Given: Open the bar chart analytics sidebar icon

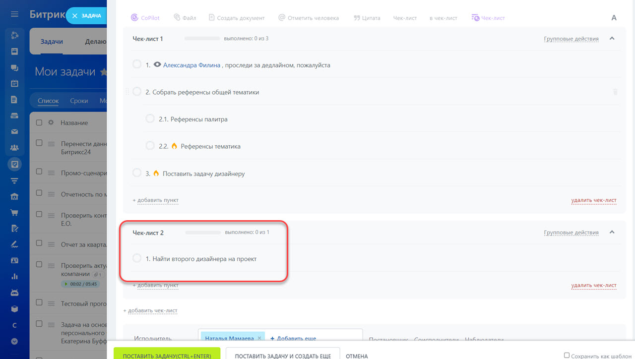Looking at the screenshot, I should (x=14, y=276).
